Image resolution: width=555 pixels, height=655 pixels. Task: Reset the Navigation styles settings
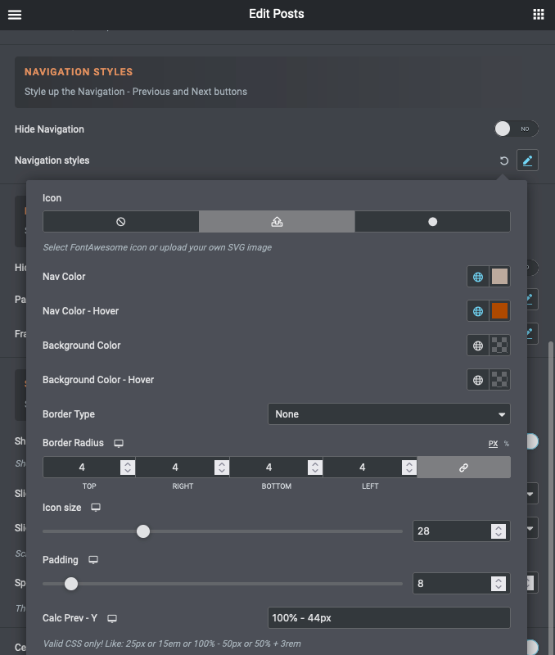[x=504, y=160]
